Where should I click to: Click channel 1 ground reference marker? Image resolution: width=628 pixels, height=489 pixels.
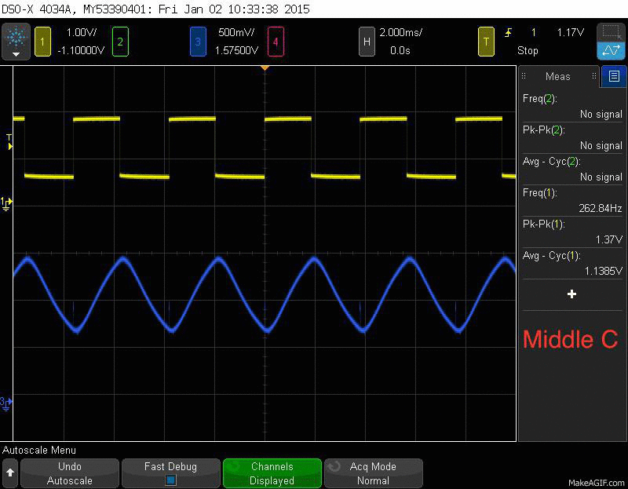coord(6,203)
